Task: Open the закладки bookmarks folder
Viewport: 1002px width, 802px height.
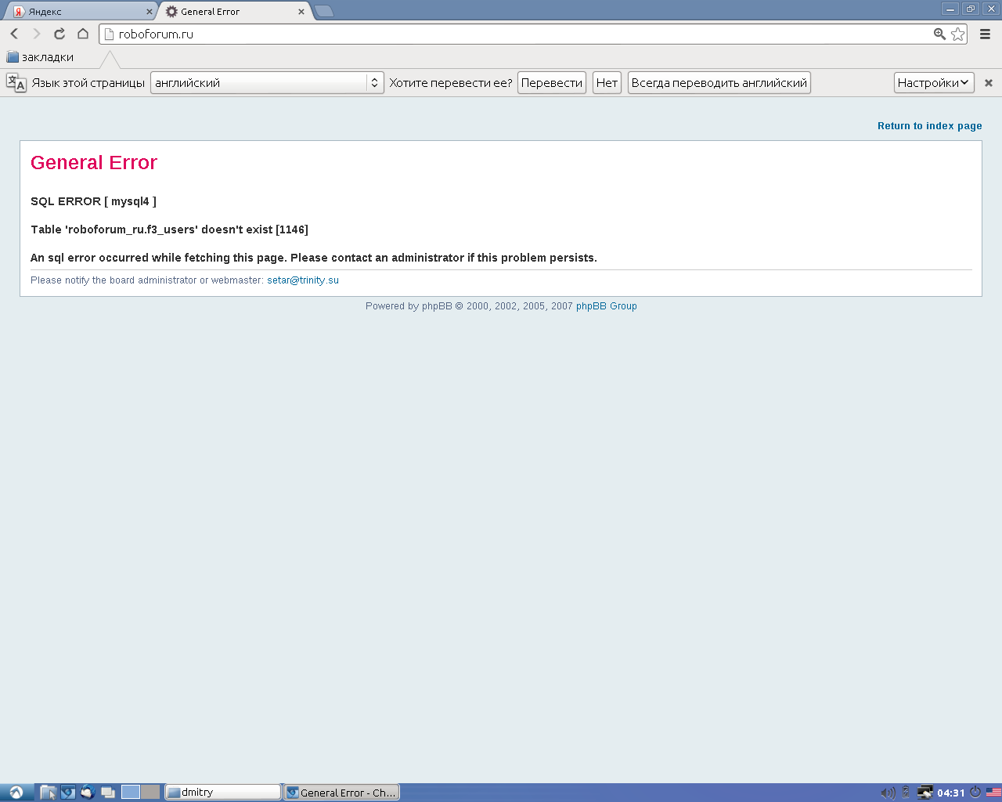Action: [x=40, y=57]
